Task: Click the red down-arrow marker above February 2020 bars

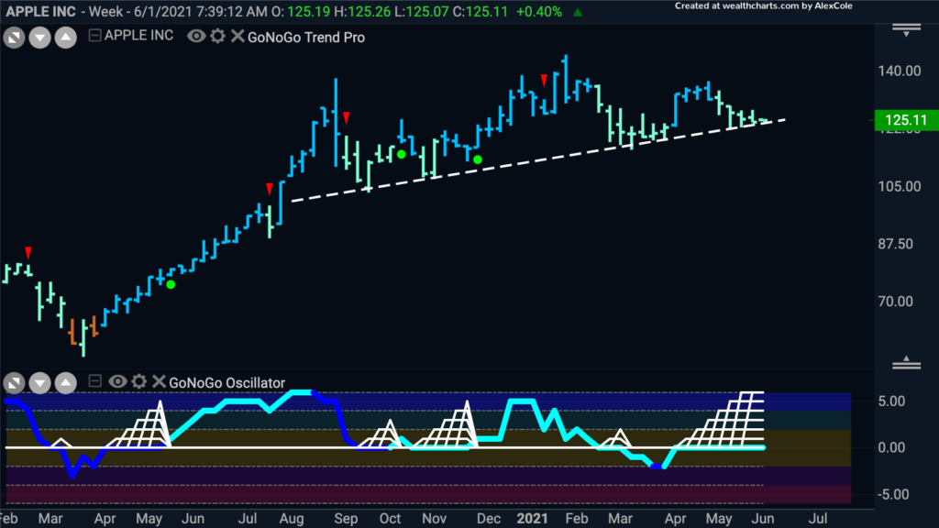Action: click(28, 253)
